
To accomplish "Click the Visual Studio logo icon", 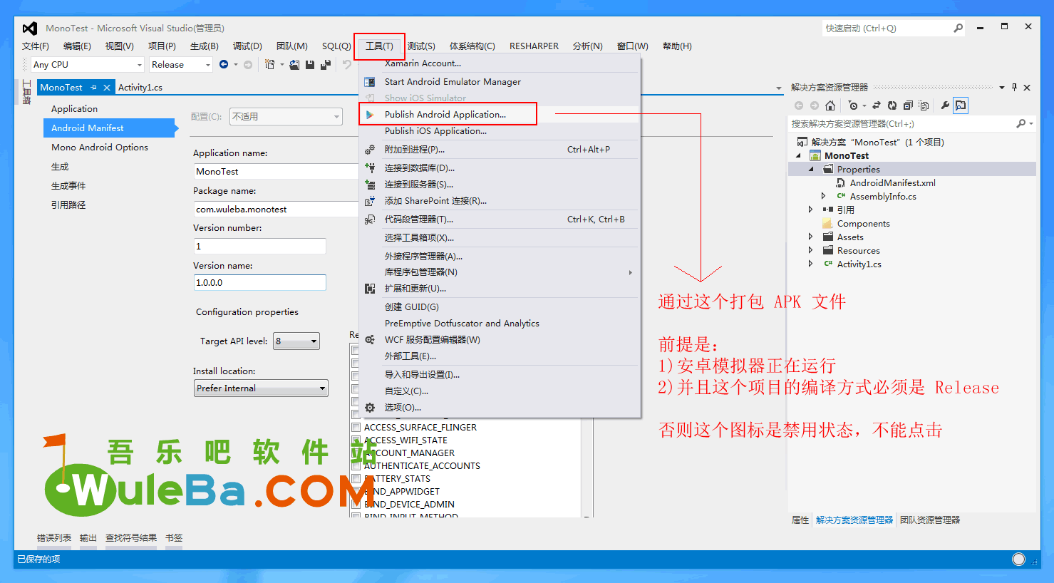I will (x=29, y=28).
